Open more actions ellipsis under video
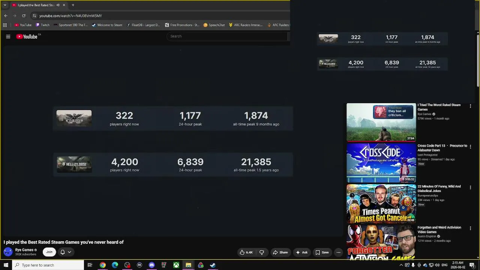This screenshot has width=480, height=270. [338, 252]
